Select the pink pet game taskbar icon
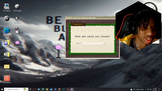 [72, 89]
